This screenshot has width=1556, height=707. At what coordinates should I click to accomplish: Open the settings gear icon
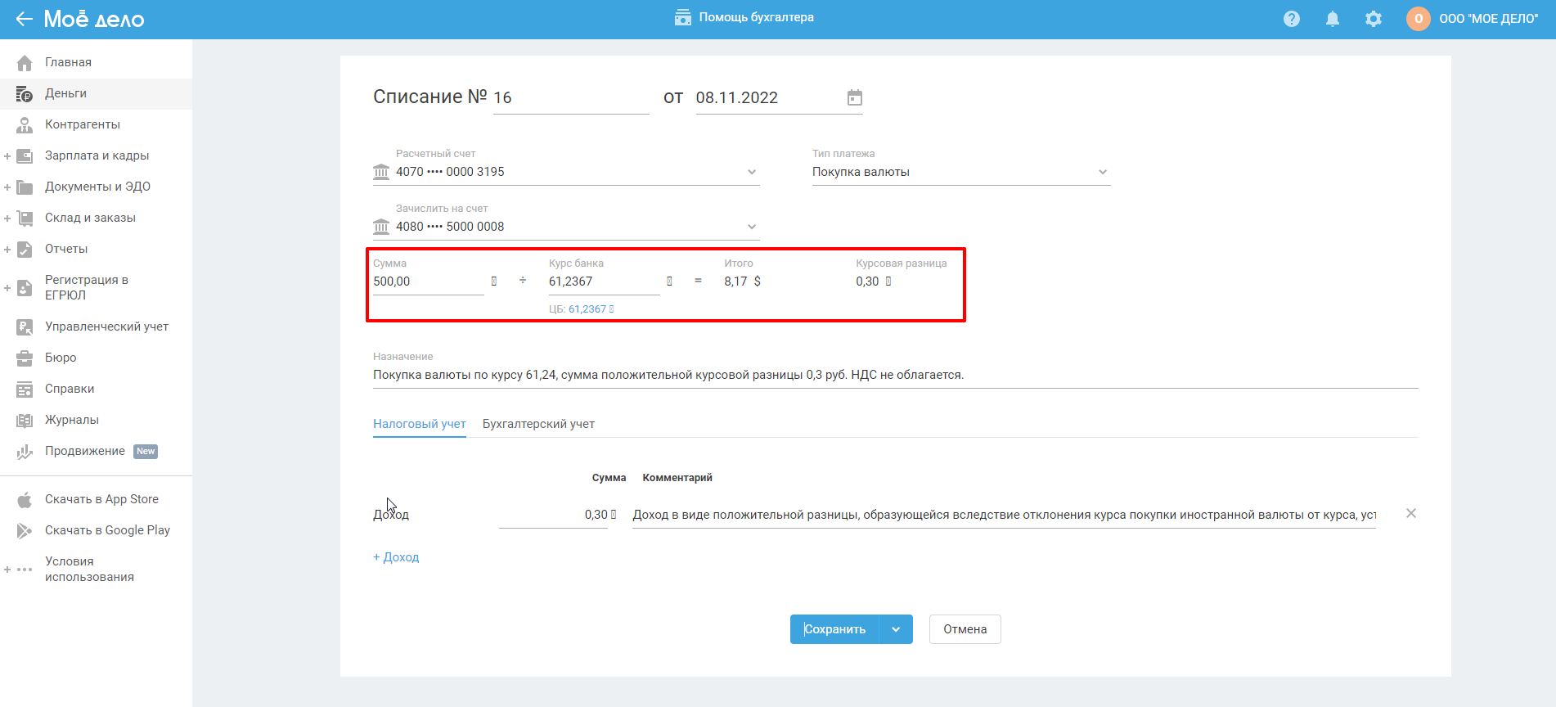pos(1374,19)
